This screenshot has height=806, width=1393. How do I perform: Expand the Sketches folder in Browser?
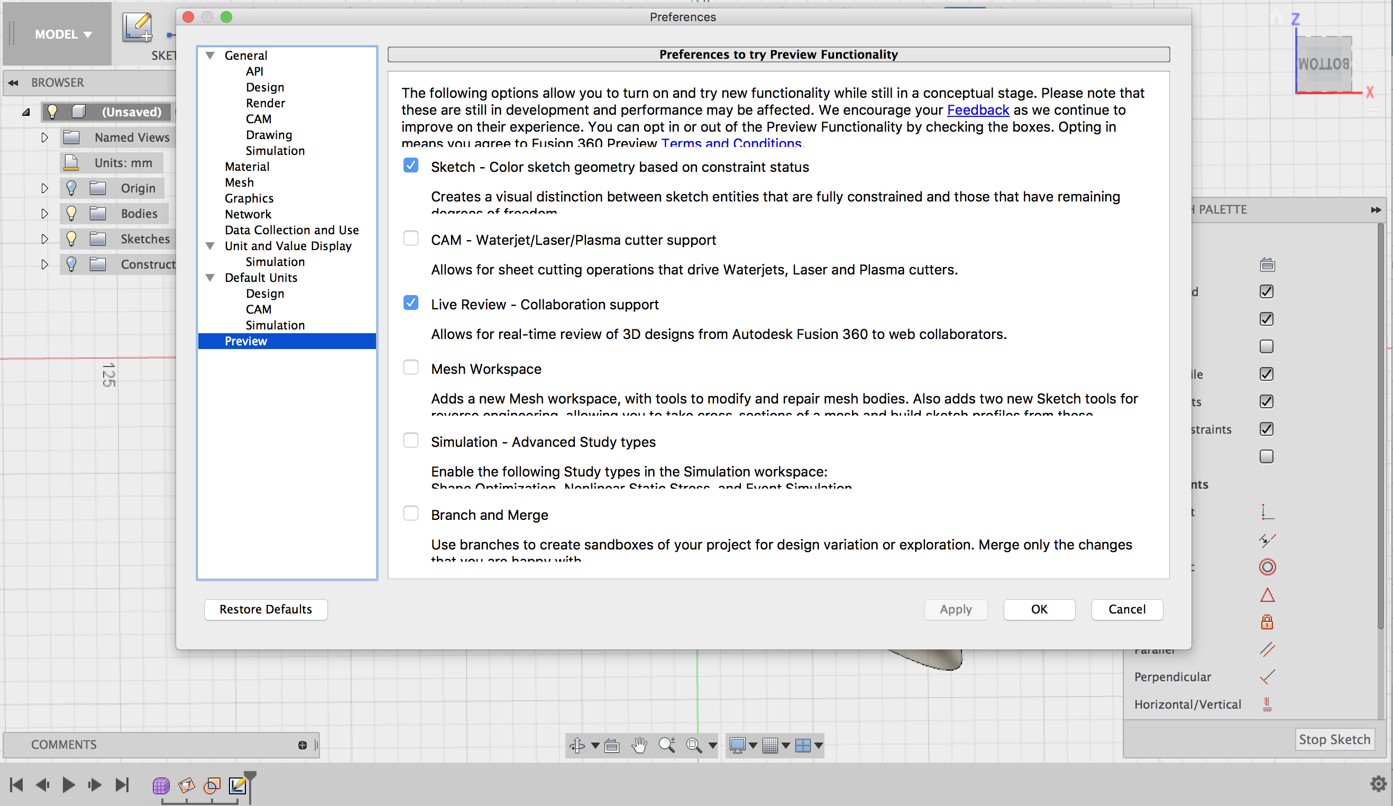coord(45,239)
